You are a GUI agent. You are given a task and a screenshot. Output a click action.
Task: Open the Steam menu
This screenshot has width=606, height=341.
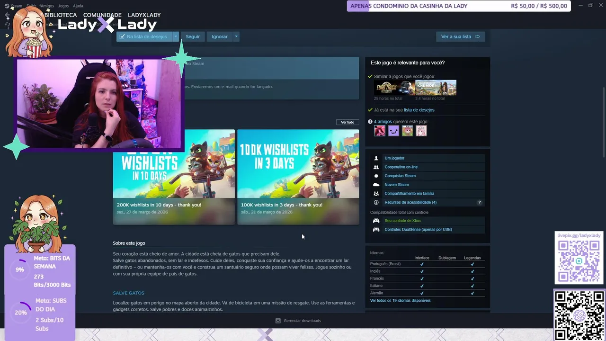click(16, 6)
